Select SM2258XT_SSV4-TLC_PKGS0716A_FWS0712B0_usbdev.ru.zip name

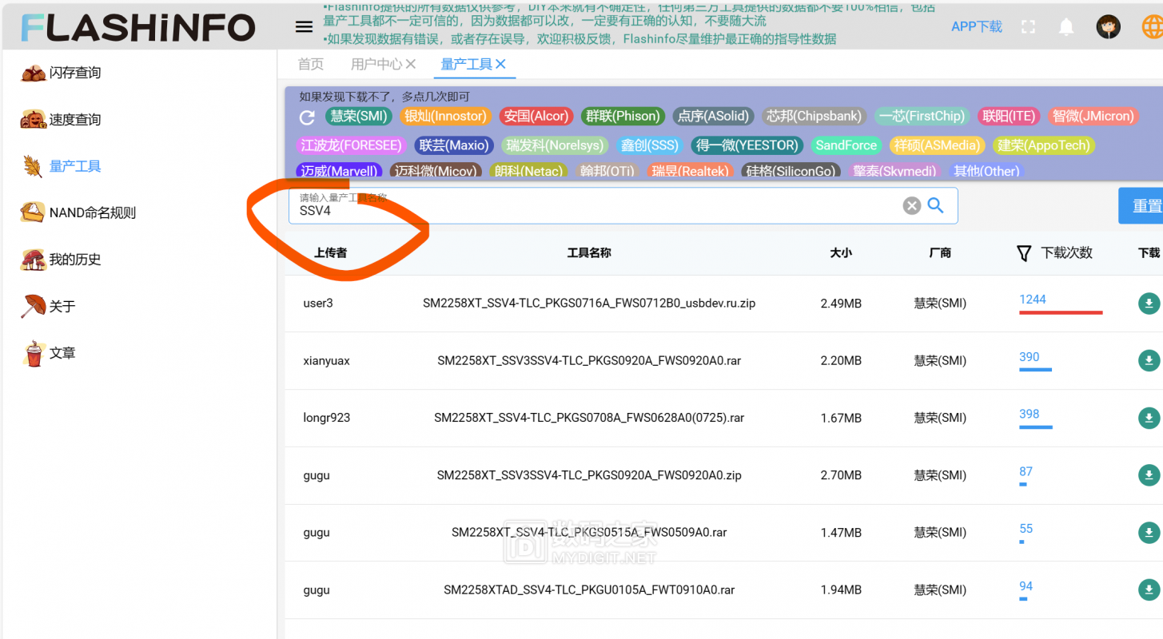tap(589, 304)
